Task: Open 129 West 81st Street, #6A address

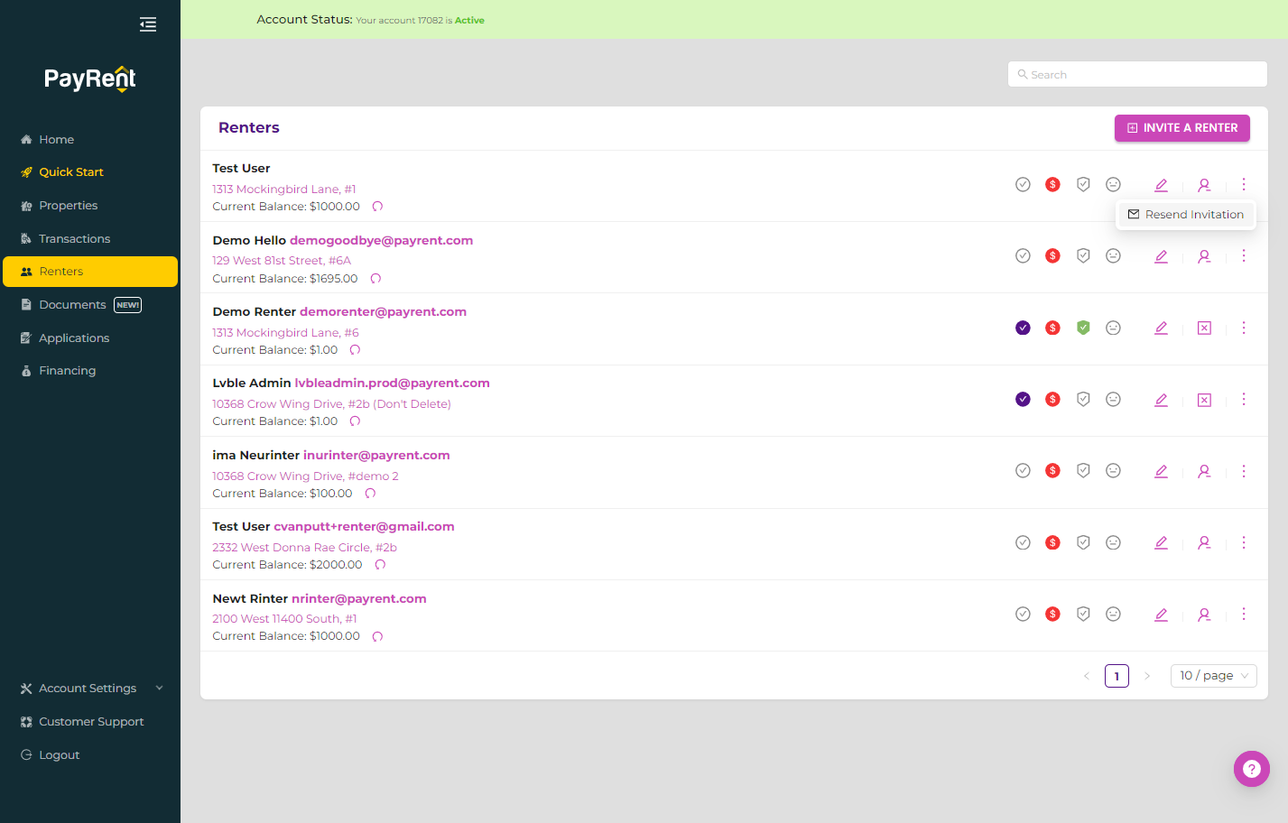Action: [282, 261]
